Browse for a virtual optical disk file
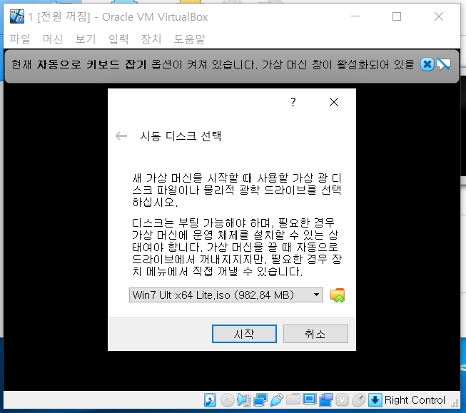The width and height of the screenshot is (466, 413). [x=338, y=295]
